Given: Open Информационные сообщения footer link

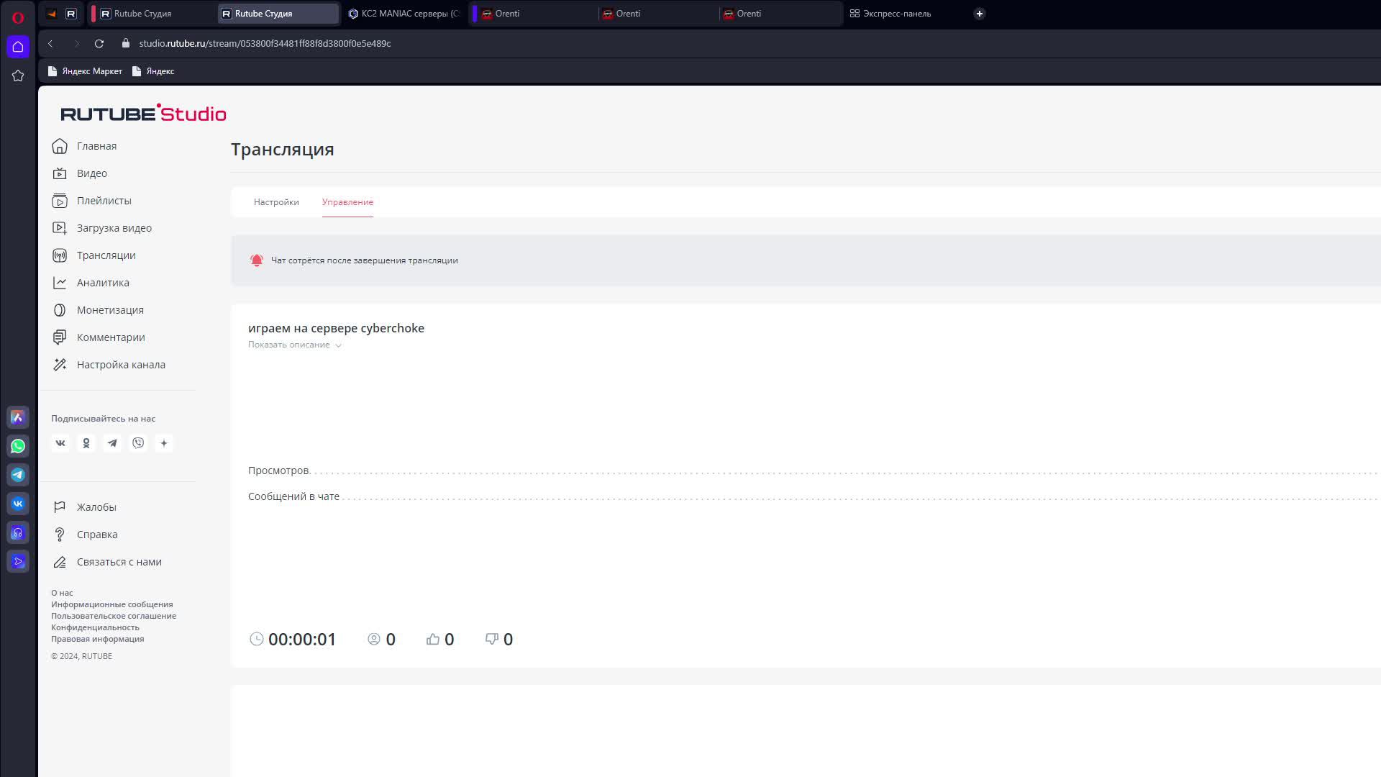Looking at the screenshot, I should tap(111, 604).
